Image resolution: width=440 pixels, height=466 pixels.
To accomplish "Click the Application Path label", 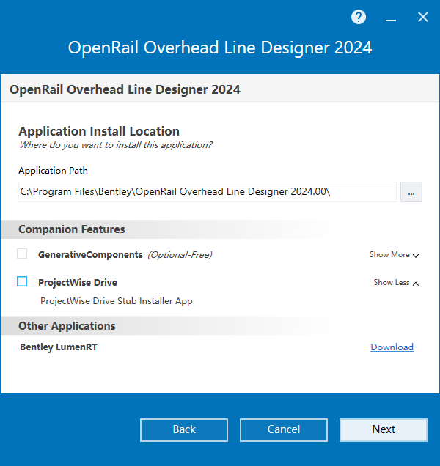I will (x=53, y=171).
